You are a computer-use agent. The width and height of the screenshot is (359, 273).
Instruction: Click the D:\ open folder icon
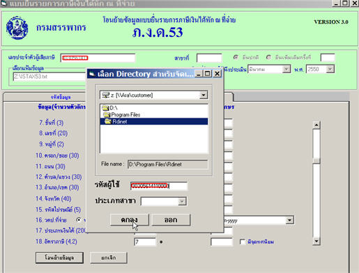106,108
